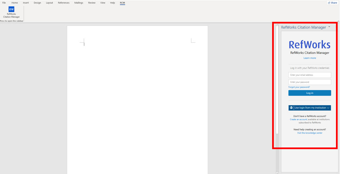Follow the Learn more link
The height and width of the screenshot is (174, 340).
tap(309, 58)
